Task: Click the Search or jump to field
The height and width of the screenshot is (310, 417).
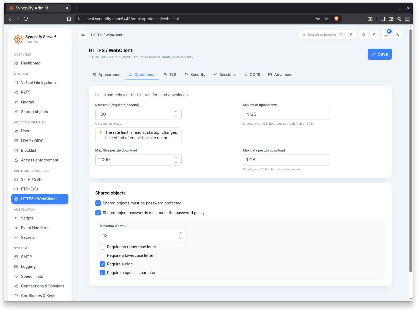Action: coord(328,35)
